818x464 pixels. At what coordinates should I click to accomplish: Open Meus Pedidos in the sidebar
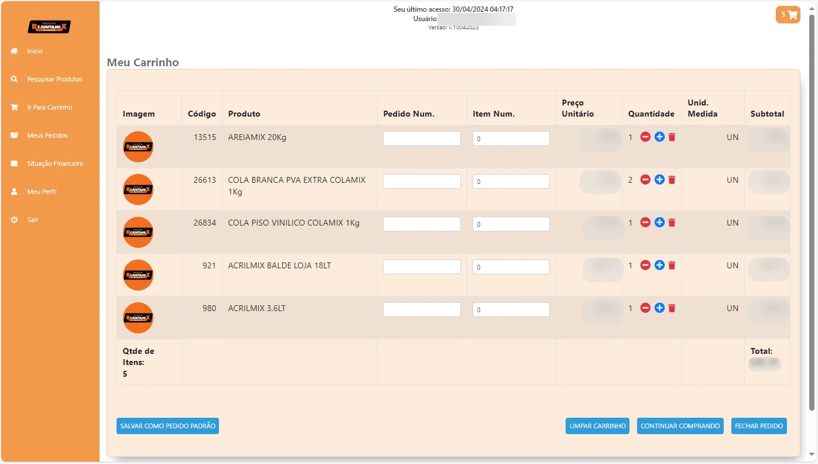tap(47, 135)
